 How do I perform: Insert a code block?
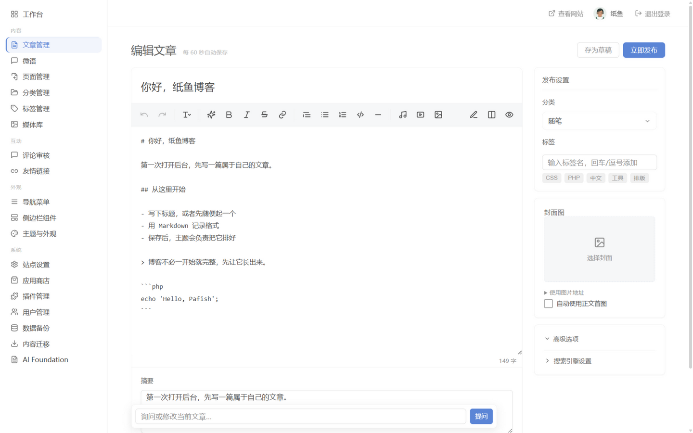pos(360,115)
